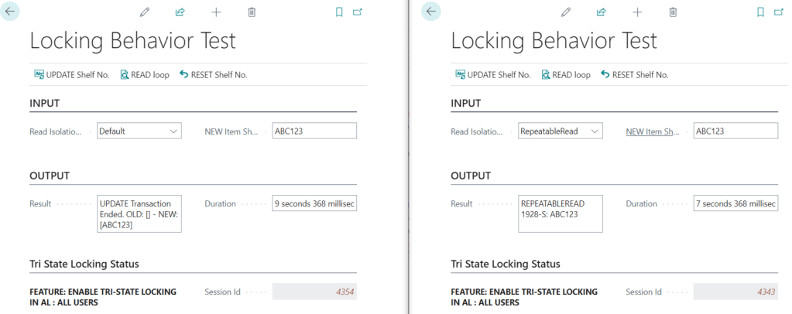Viewport: 792px width, 314px height.
Task: Open the Read Isolation dropdown showing Default
Action: (x=139, y=131)
